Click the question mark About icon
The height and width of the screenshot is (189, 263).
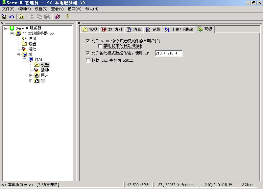click(x=67, y=17)
